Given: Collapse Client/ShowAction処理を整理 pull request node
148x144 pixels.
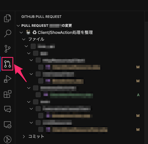Looking at the screenshot, I should click(21, 33).
